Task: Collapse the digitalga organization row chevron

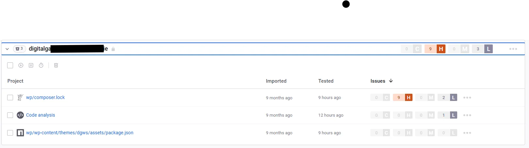Action: [7, 49]
